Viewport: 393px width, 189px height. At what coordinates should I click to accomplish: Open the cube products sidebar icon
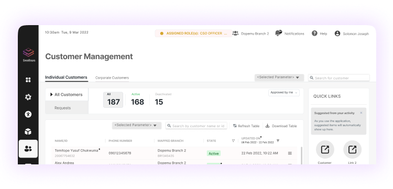[x=28, y=131]
